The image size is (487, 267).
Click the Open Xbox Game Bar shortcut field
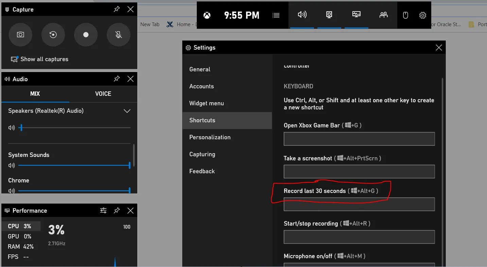[359, 139]
